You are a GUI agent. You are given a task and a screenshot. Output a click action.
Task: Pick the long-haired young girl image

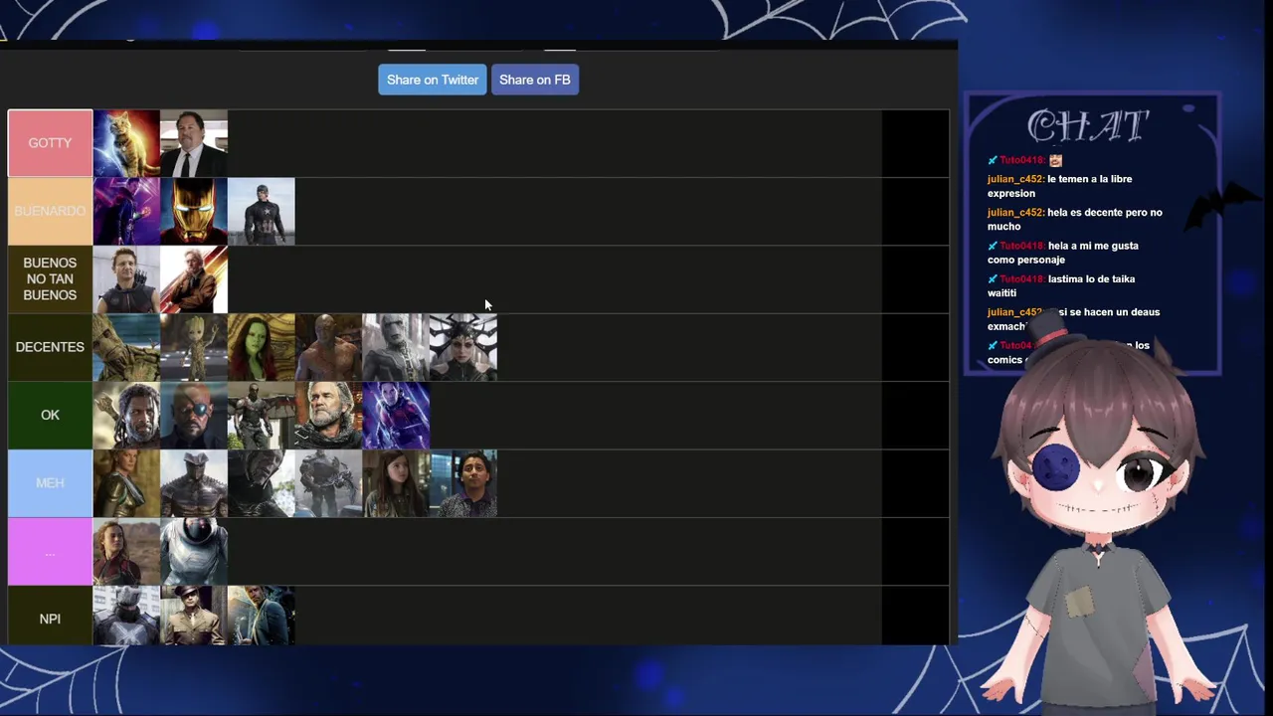point(396,483)
